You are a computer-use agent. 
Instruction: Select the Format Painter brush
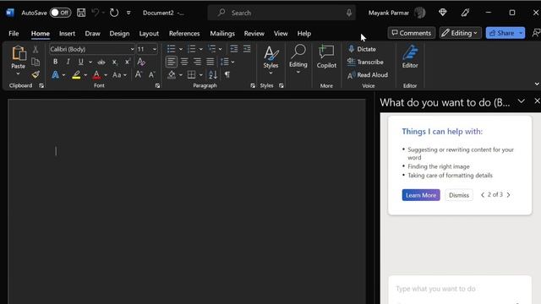tap(36, 74)
